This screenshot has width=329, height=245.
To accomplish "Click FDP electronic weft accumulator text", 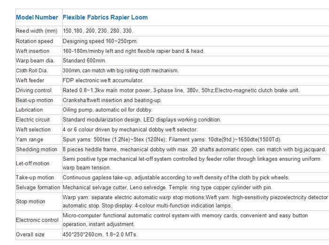I will coord(103,81).
